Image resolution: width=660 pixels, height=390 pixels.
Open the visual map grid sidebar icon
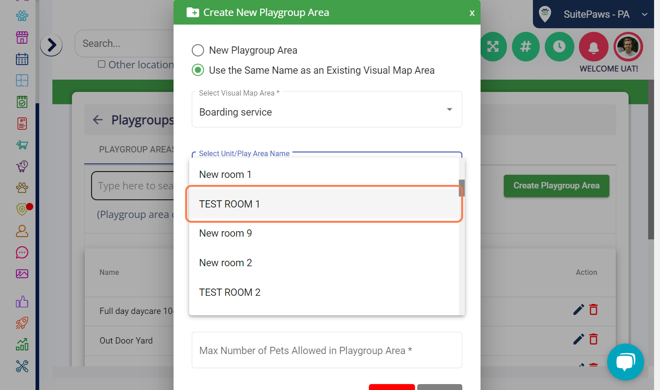pyautogui.click(x=22, y=81)
